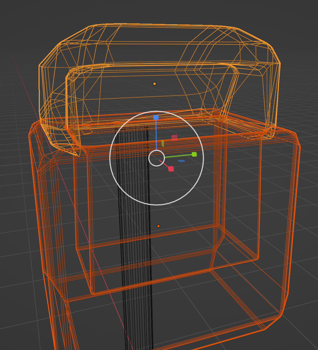Screen dimensions: 318x350
Task: Click the green Y-axis gizmo handle
Action: tap(194, 154)
